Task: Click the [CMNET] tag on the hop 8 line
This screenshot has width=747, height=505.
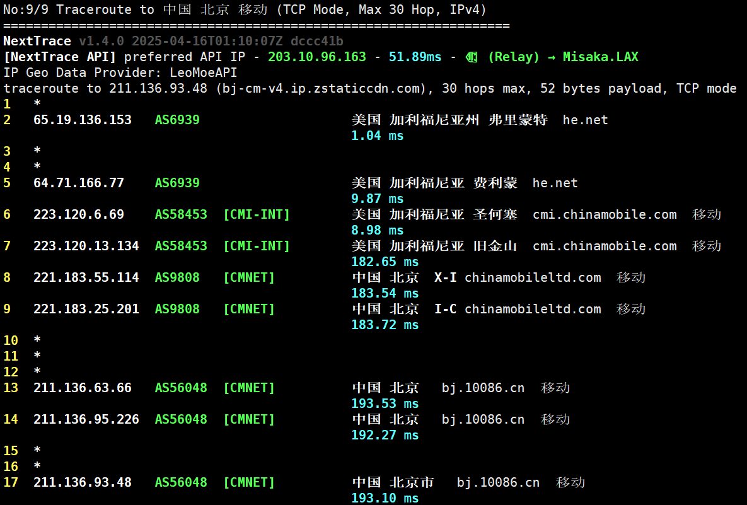Action: coord(249,277)
